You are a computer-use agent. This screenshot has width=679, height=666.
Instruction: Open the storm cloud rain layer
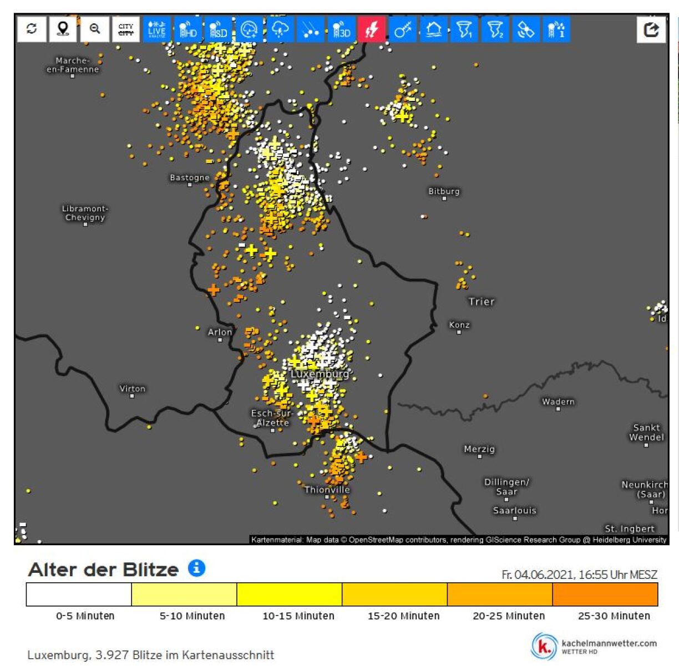(x=280, y=29)
